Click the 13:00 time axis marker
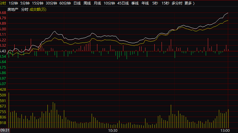This screenshot has height=133, width=238. click(225, 130)
